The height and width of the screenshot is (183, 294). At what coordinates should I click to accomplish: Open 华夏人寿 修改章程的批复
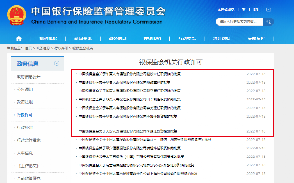click(x=124, y=83)
